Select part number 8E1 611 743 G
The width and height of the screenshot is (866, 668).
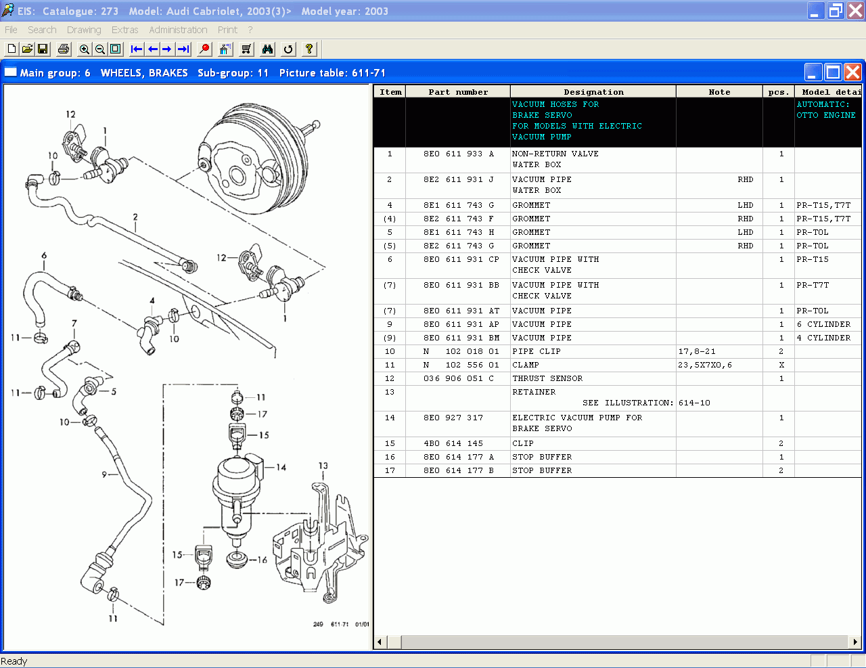coord(459,205)
